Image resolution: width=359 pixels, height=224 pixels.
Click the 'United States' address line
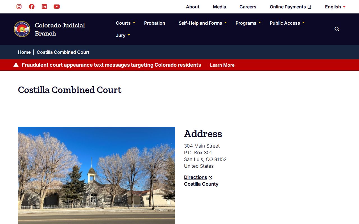pyautogui.click(x=199, y=166)
